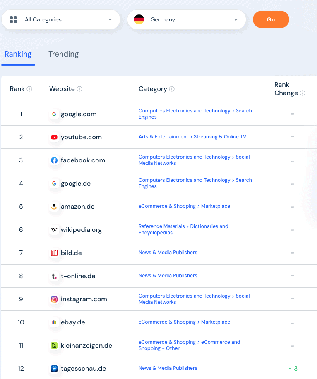Click the google.com favicon

point(54,114)
